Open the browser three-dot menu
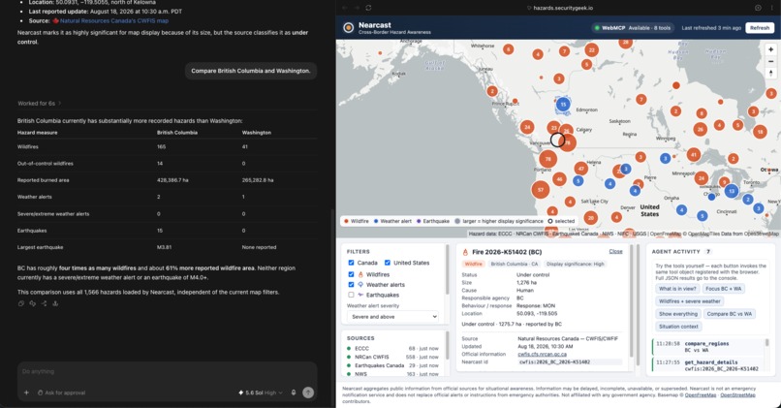 coord(770,8)
